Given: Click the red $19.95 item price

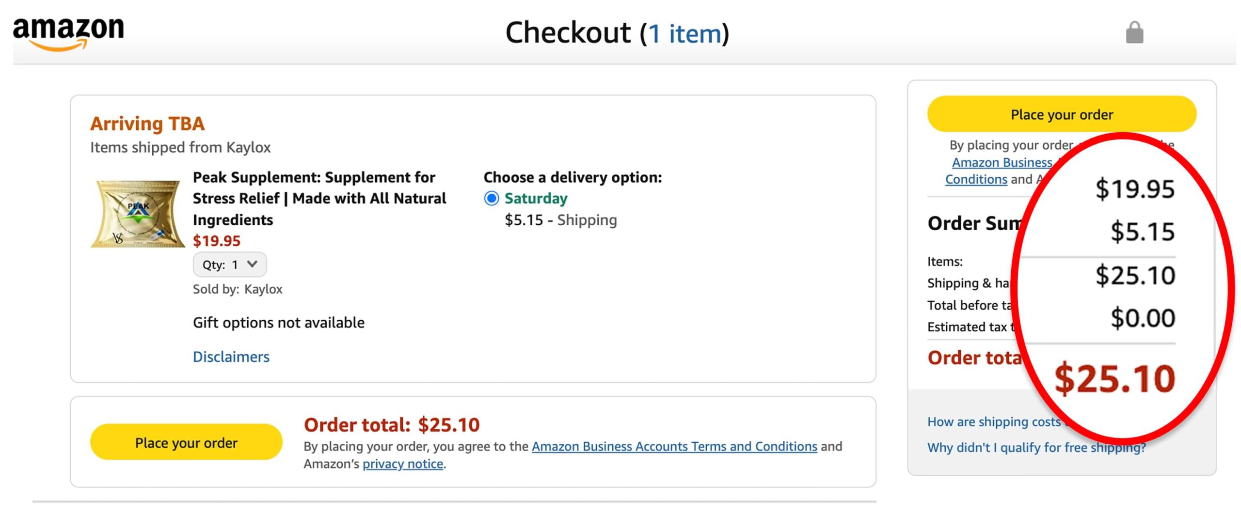Looking at the screenshot, I should click(216, 241).
